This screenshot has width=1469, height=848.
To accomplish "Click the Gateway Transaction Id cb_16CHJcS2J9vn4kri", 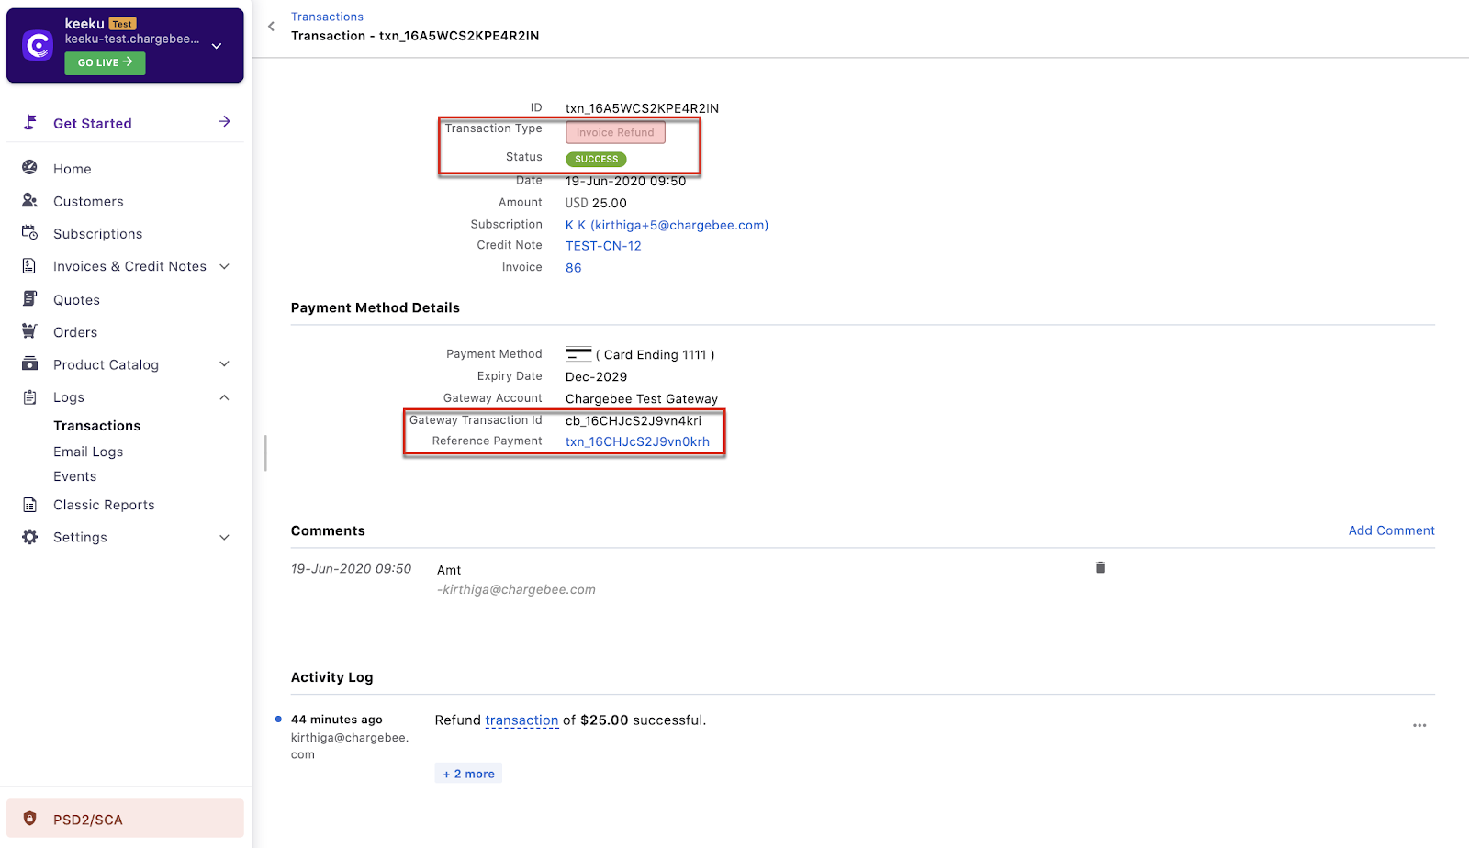I will [x=633, y=421].
